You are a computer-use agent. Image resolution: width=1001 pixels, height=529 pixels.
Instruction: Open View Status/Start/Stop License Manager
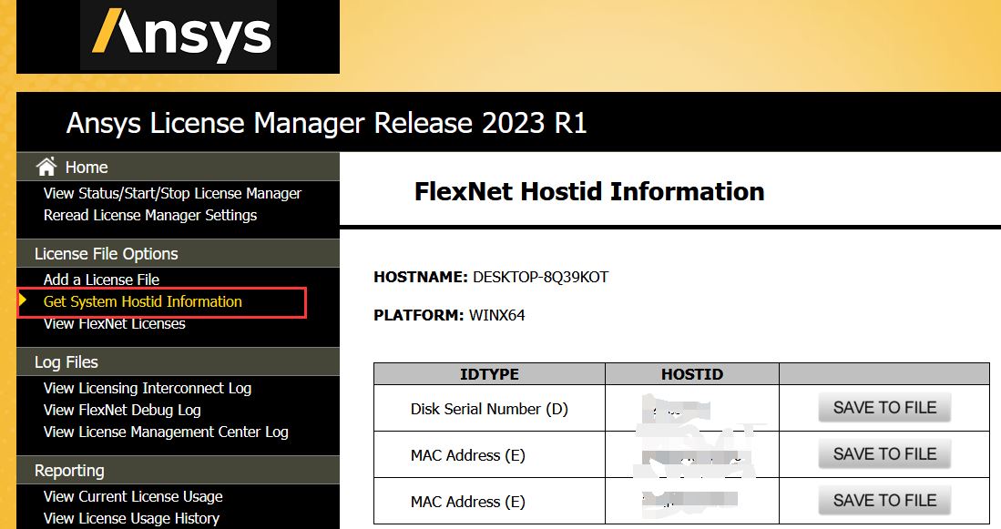point(172,193)
